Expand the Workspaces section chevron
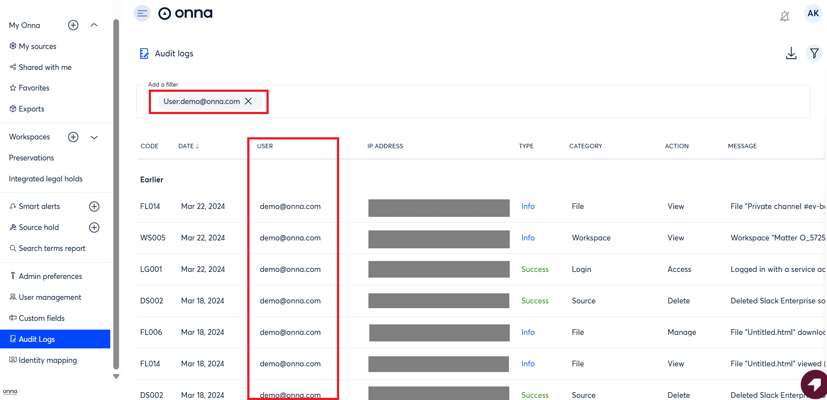 tap(94, 137)
